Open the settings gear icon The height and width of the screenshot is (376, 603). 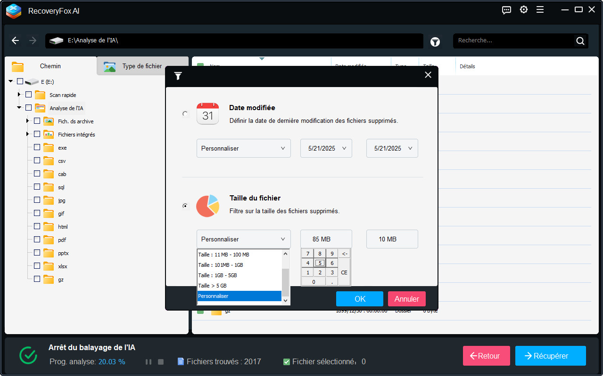point(523,10)
